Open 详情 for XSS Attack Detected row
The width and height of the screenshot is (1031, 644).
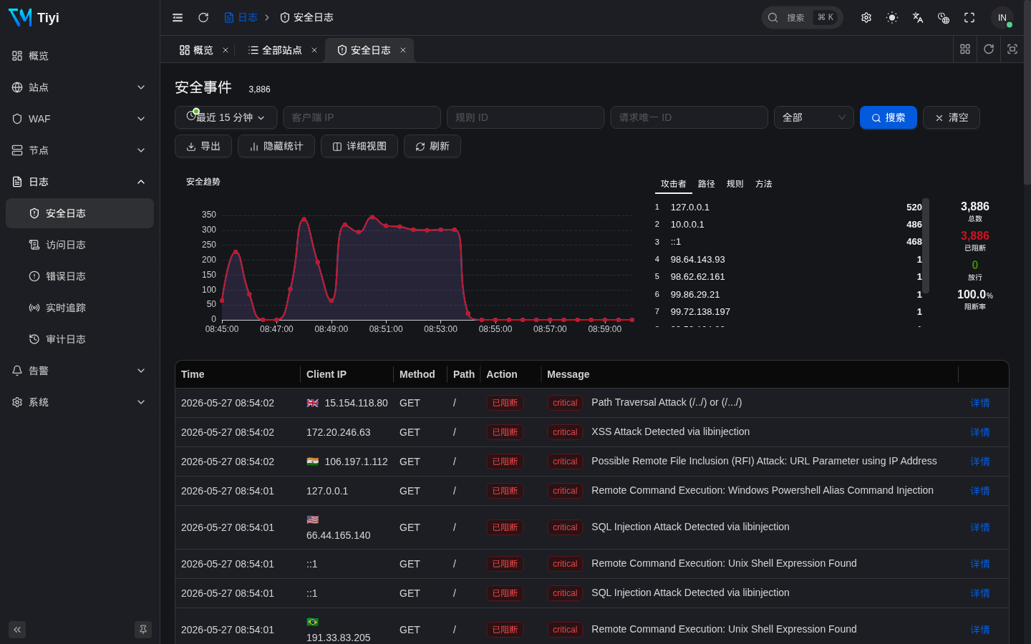(980, 432)
